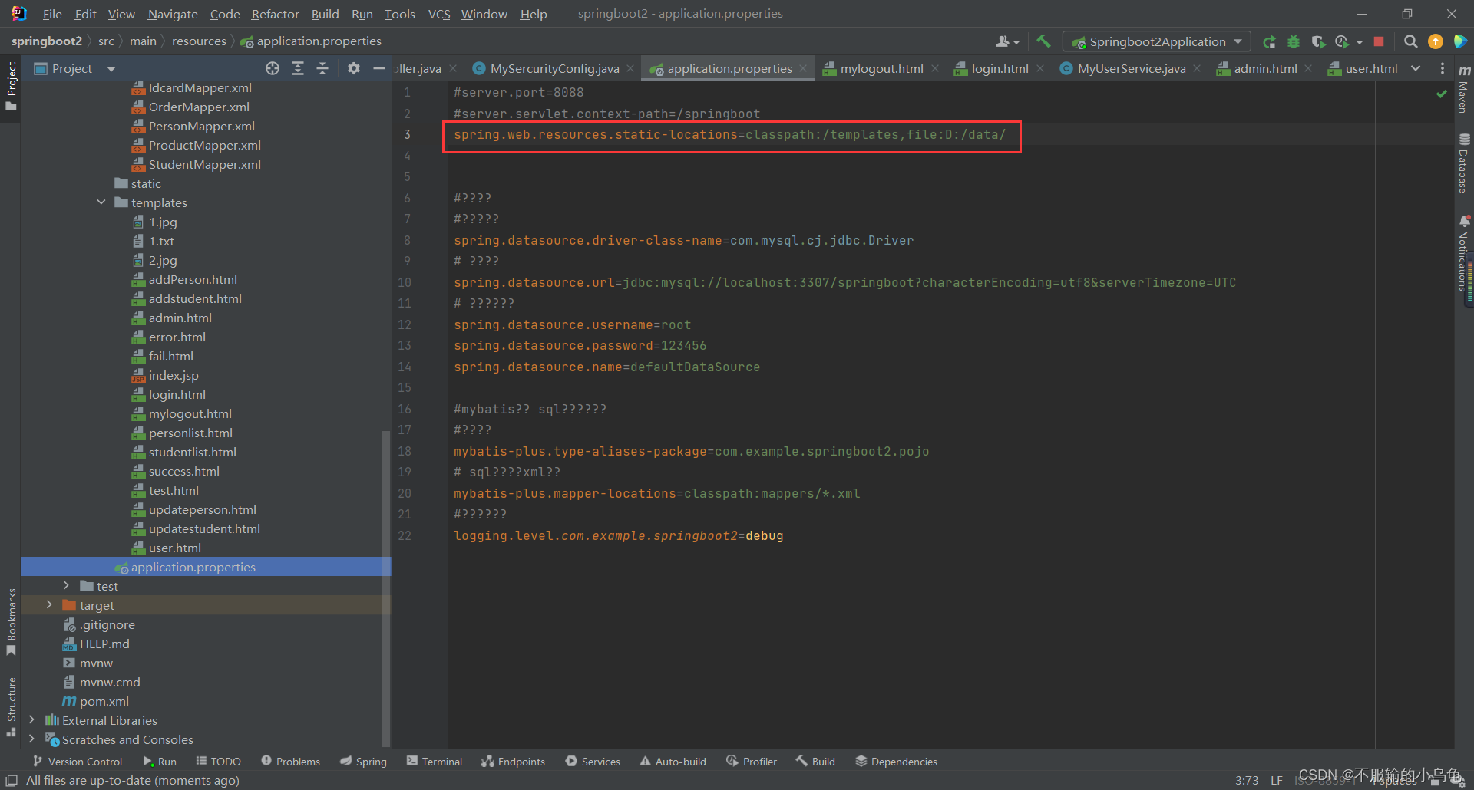Viewport: 1474px width, 790px height.
Task: Open Project panel gear options
Action: 353,68
